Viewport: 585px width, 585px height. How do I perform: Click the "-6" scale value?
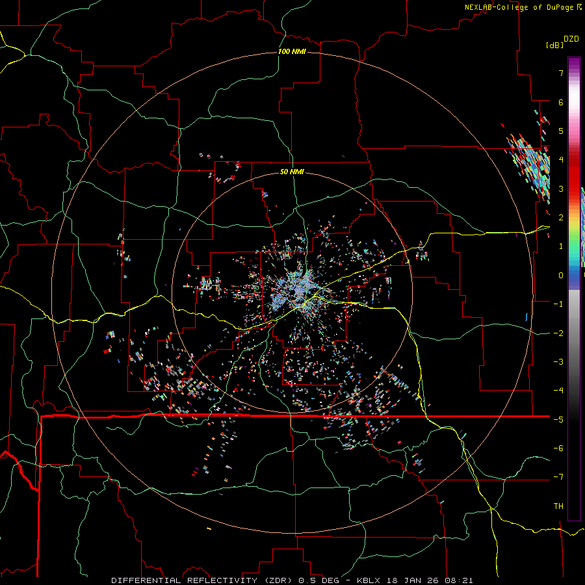click(558, 448)
